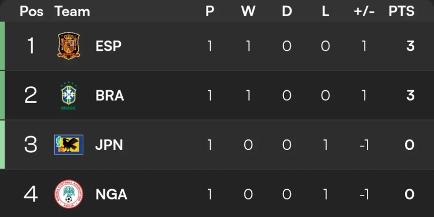Click Spain's points value of 3
Viewport: 434px width, 217px height.
410,46
